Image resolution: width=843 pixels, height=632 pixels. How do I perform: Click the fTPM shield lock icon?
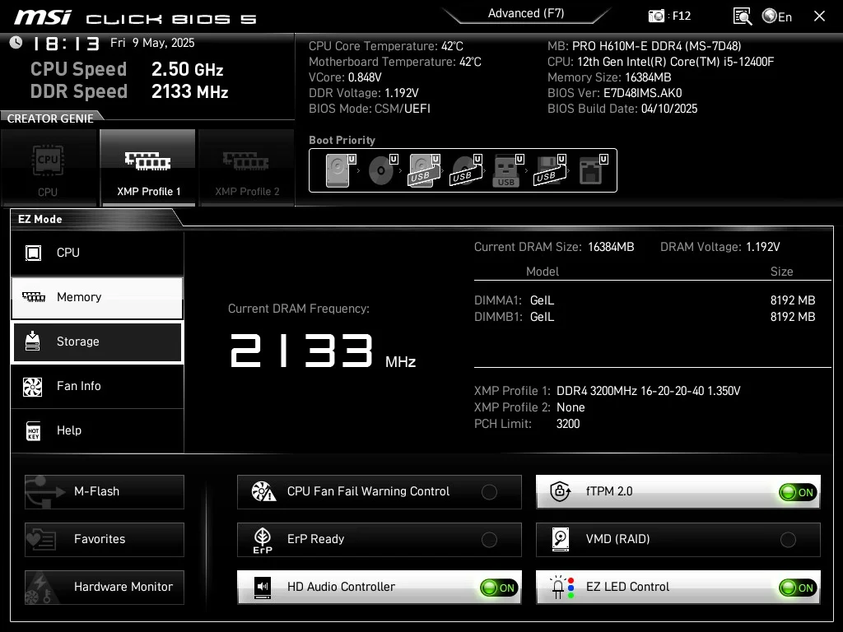[x=560, y=491]
